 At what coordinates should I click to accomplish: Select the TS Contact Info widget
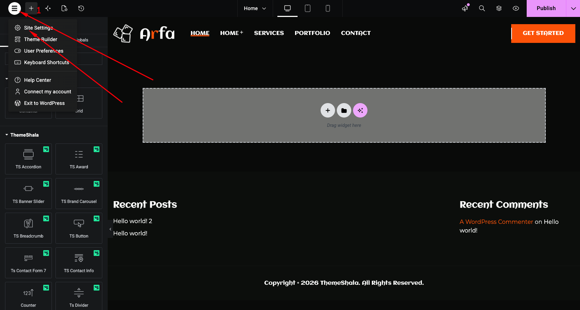tap(79, 263)
